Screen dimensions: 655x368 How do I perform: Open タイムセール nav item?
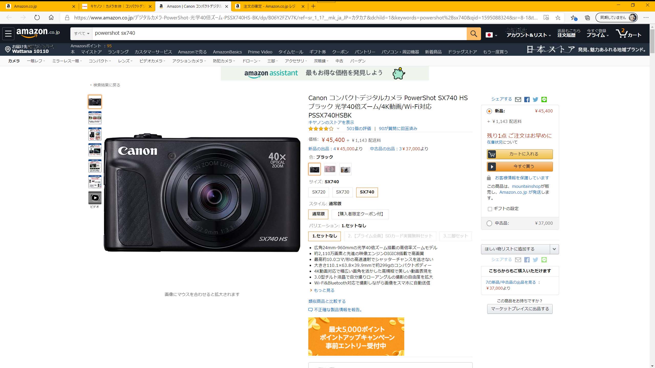click(291, 52)
